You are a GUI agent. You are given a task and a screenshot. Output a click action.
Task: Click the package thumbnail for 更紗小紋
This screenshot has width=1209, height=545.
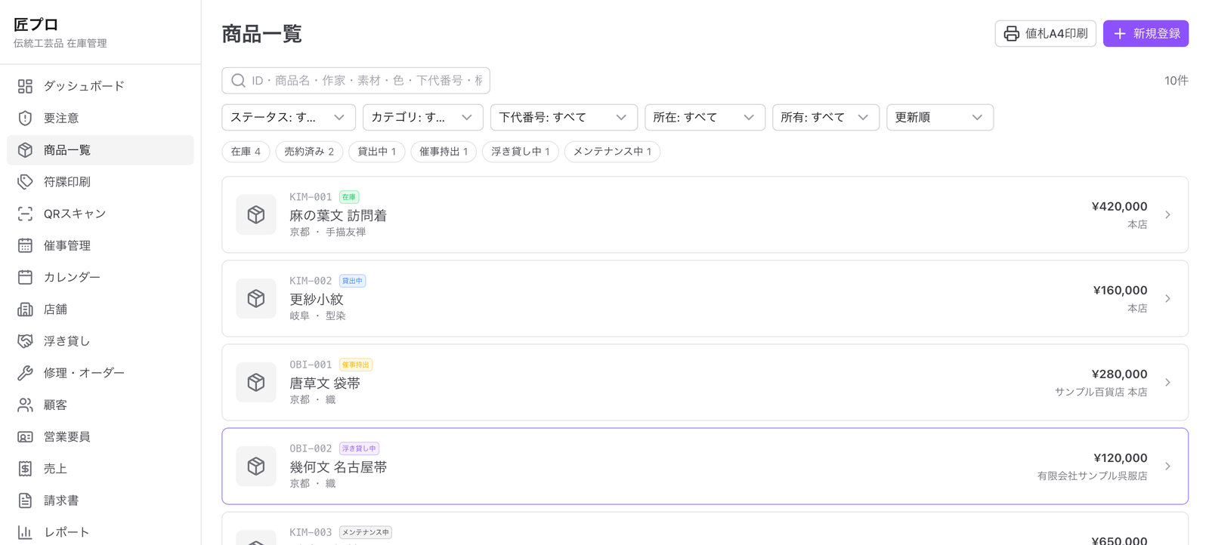pos(256,298)
